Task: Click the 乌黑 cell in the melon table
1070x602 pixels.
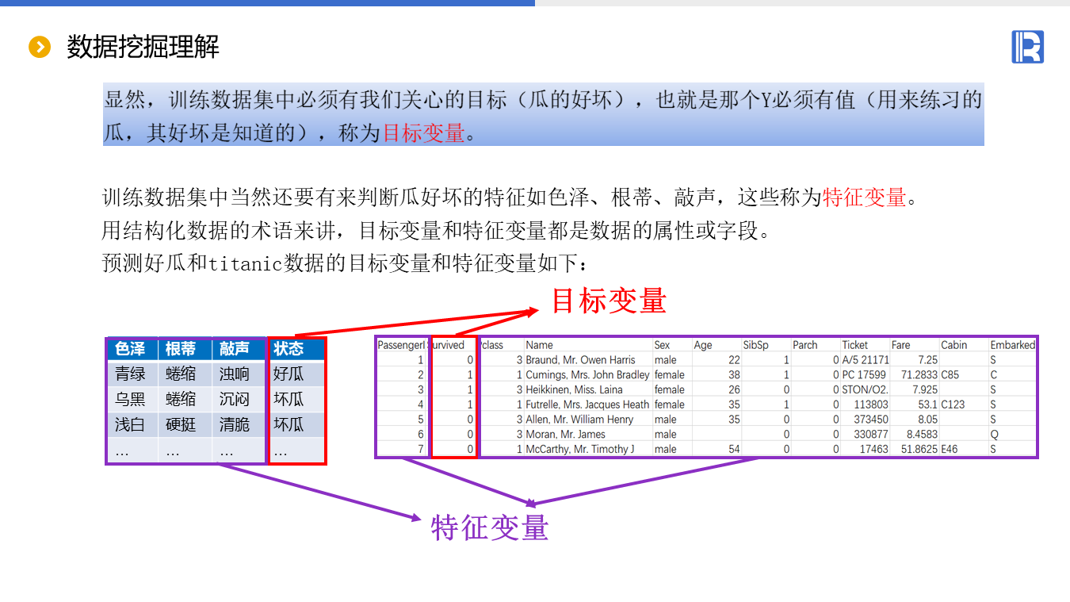Action: [x=130, y=399]
